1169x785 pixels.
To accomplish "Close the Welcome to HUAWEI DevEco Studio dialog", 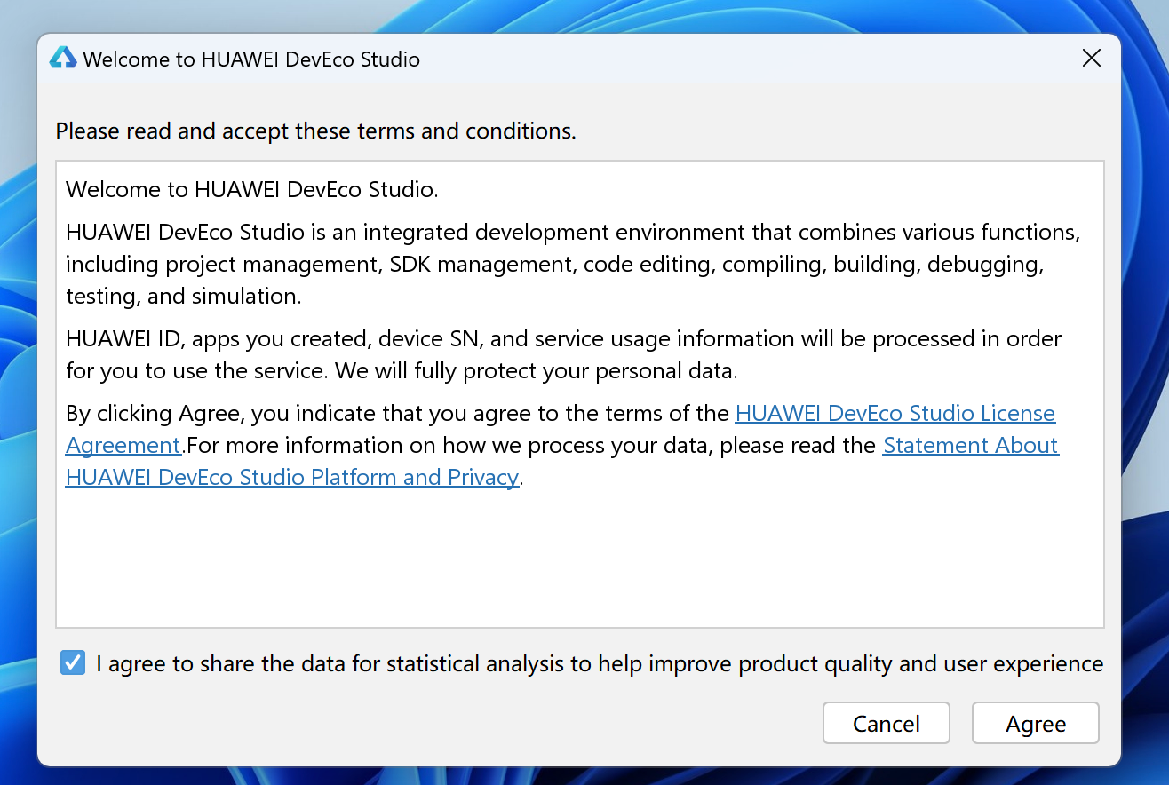I will coord(1092,59).
